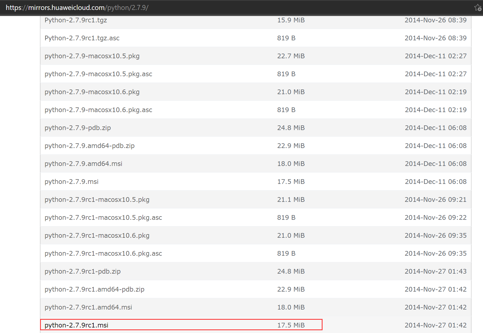Screen dimensions: 483x333
Task: Select the 22.7 MiB size value
Action: (291, 56)
